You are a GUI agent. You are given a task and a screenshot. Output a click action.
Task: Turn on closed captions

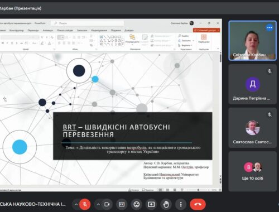[x=122, y=204]
